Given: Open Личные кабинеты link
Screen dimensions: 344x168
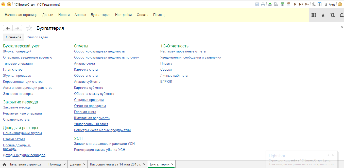Looking at the screenshot, I should tap(174, 75).
